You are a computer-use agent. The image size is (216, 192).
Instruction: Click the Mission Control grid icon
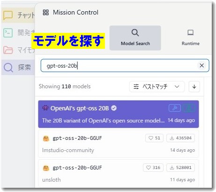[46, 12]
